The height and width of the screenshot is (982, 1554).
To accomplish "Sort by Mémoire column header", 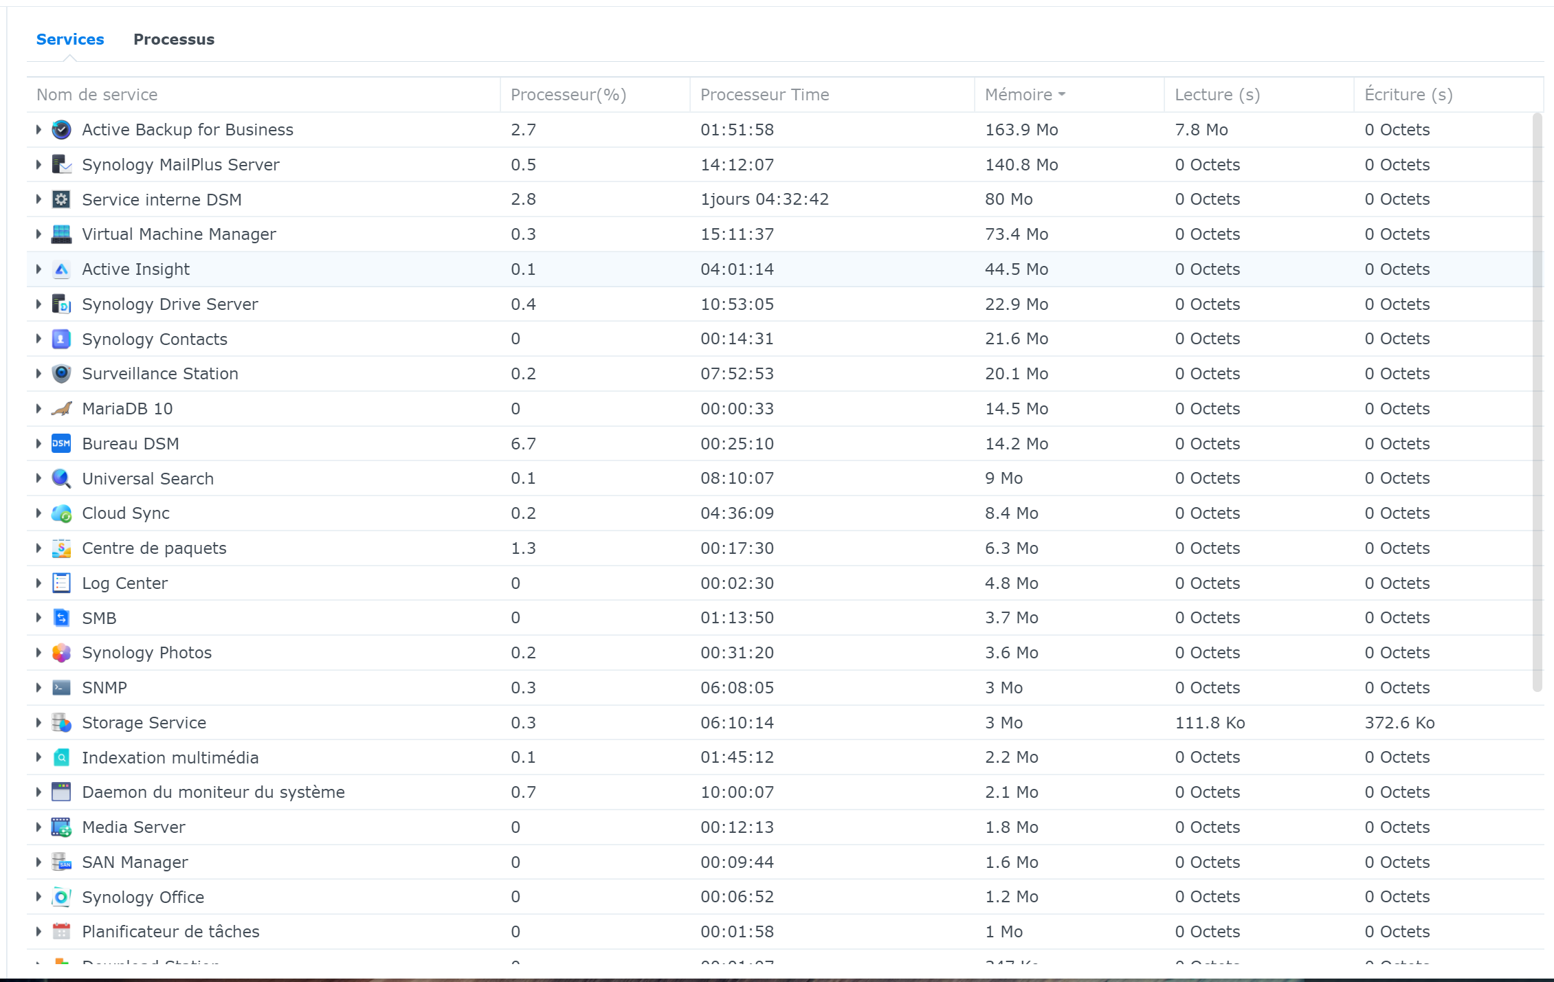I will point(1069,95).
